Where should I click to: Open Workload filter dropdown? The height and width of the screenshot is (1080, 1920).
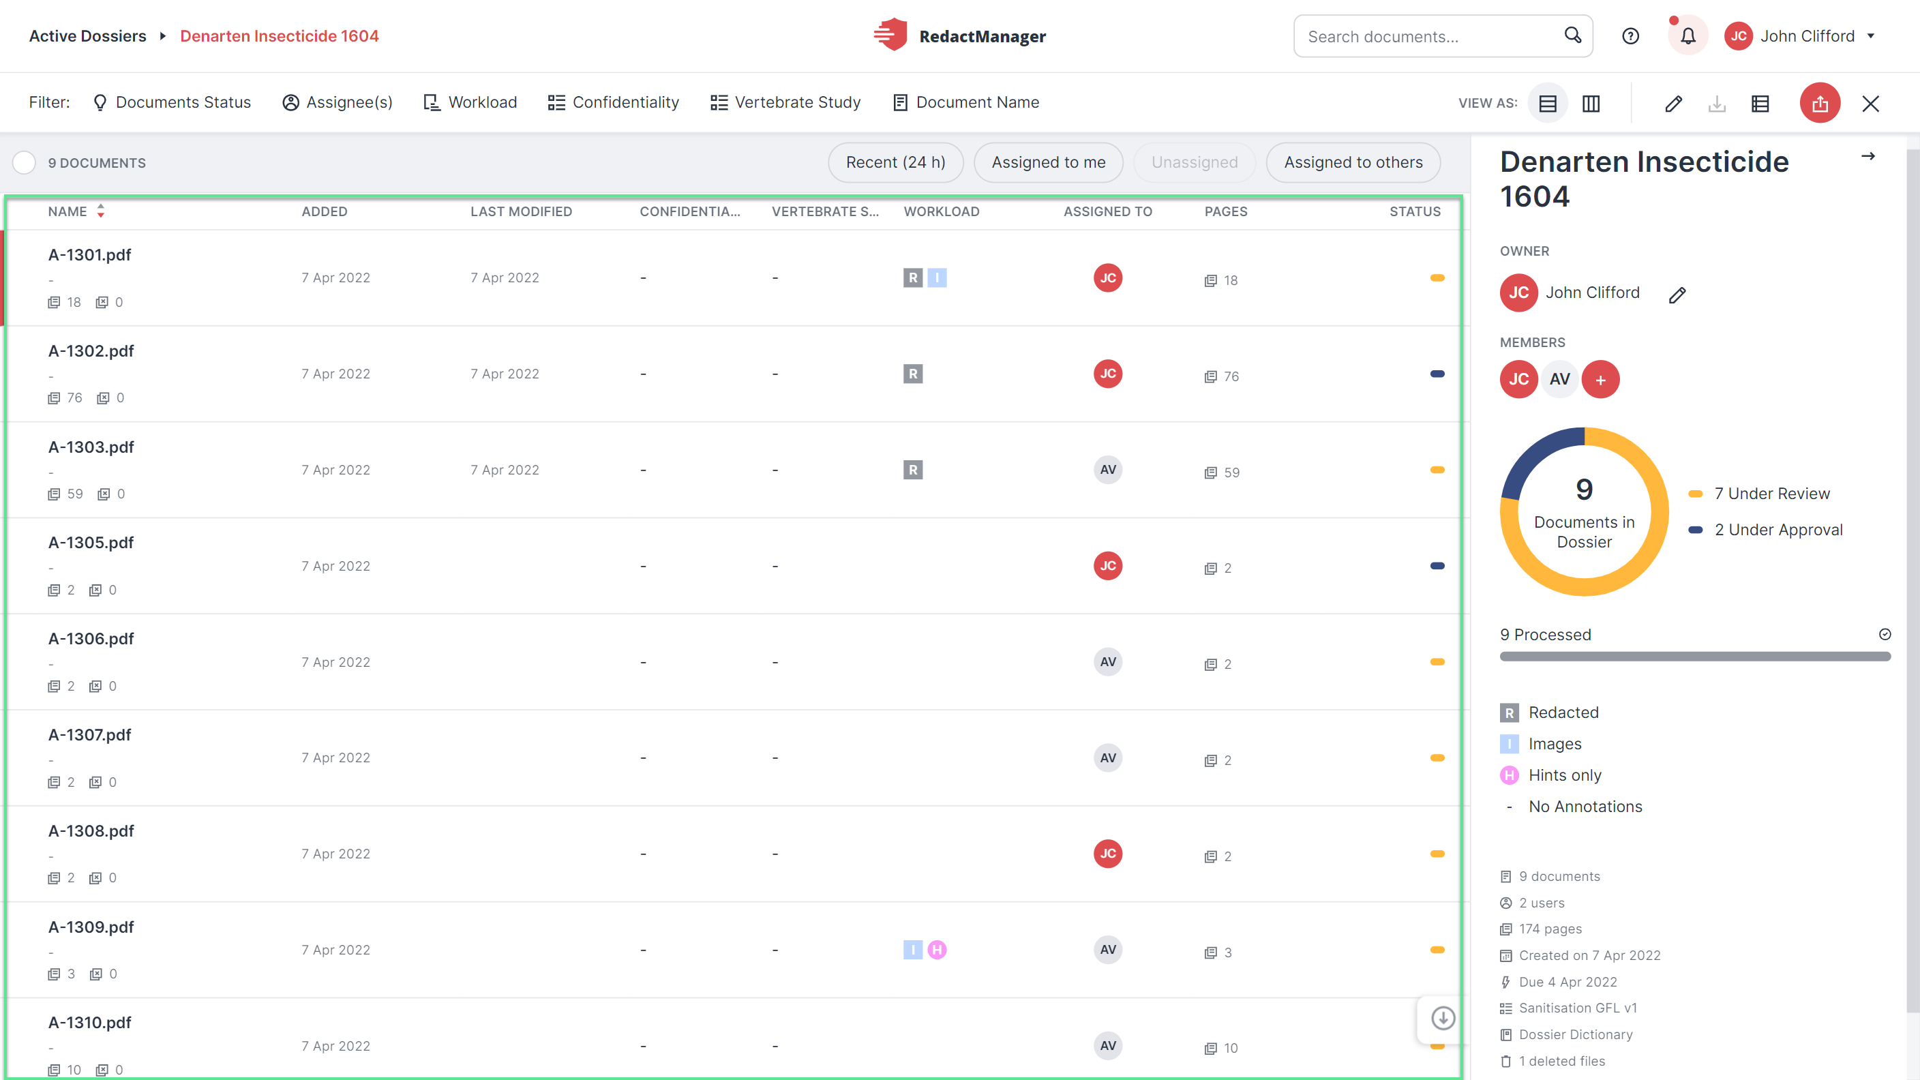click(470, 102)
